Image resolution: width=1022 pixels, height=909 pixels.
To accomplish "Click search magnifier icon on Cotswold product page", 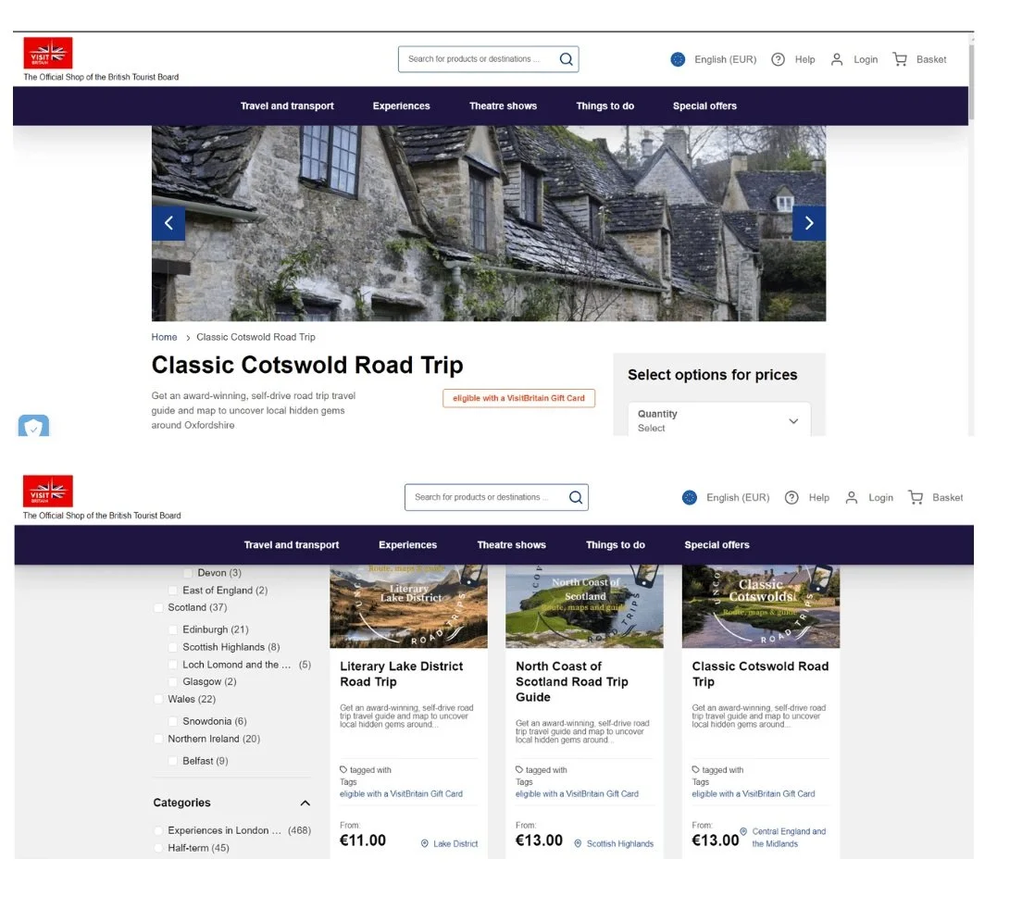I will 567,59.
